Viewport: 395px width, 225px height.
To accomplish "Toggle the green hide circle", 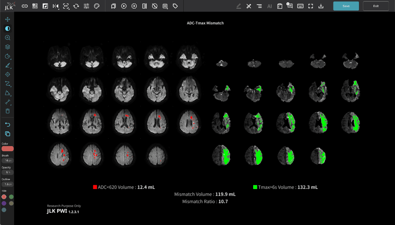I will 11,197.
